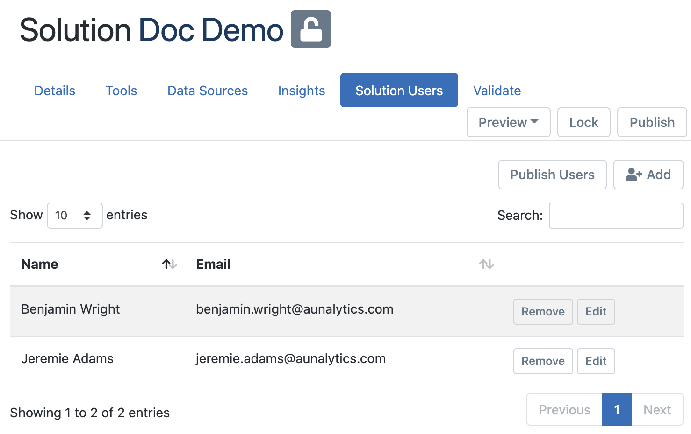The image size is (691, 434).
Task: Go to the Next page of entries
Action: click(657, 409)
